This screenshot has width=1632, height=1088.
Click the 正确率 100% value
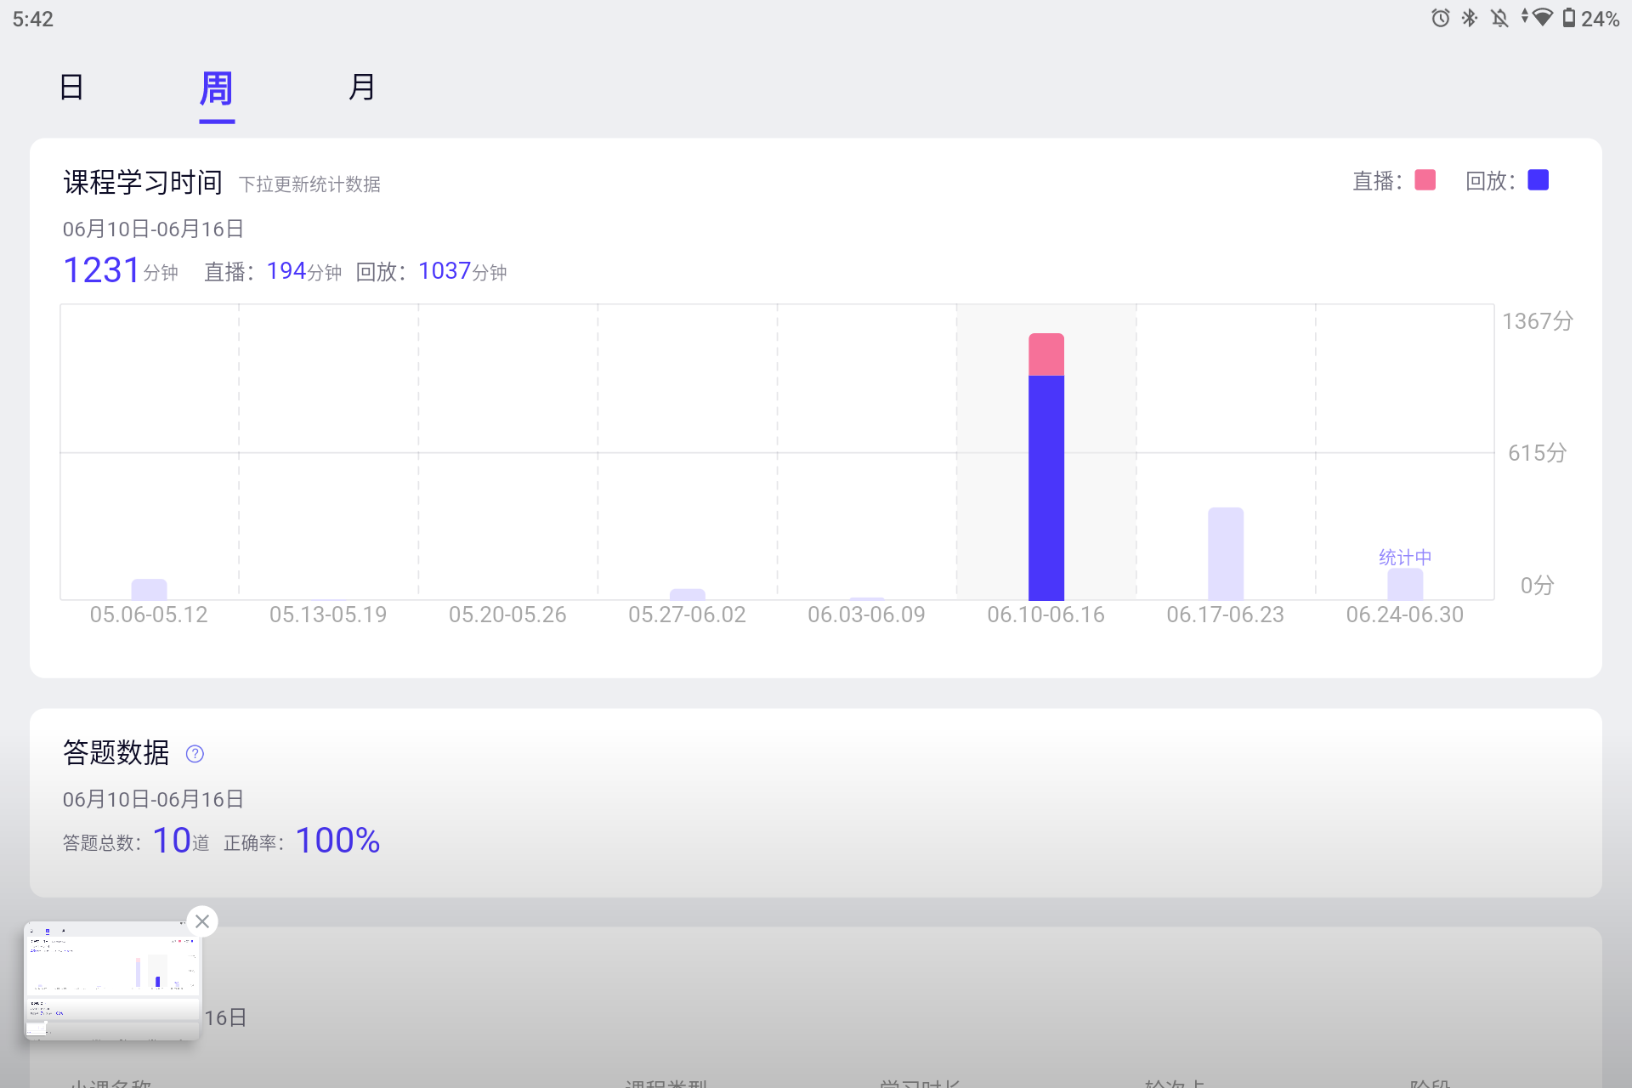pyautogui.click(x=302, y=841)
